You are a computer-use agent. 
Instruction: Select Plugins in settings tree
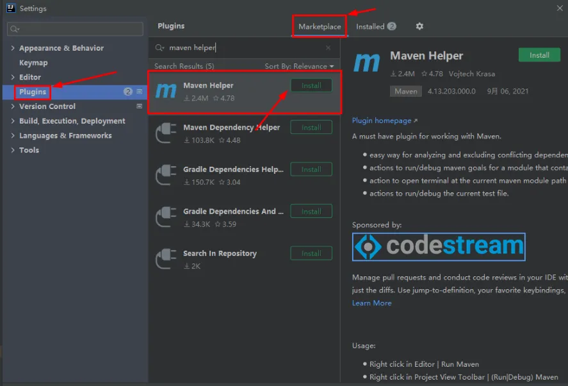33,92
